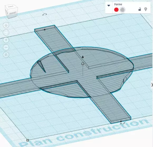Image resolution: width=153 pixels, height=147 pixels.
Task: Zoom out with the minus icon
Action: [x=6, y=47]
